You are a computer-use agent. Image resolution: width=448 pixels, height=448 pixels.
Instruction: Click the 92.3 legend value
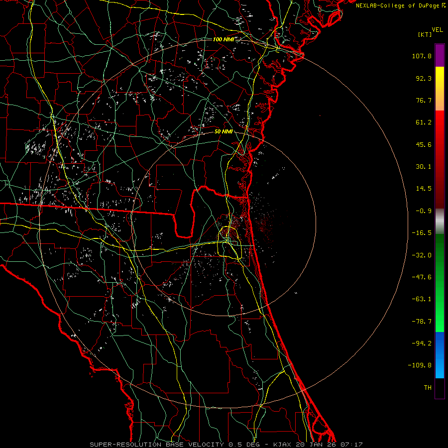pos(424,78)
